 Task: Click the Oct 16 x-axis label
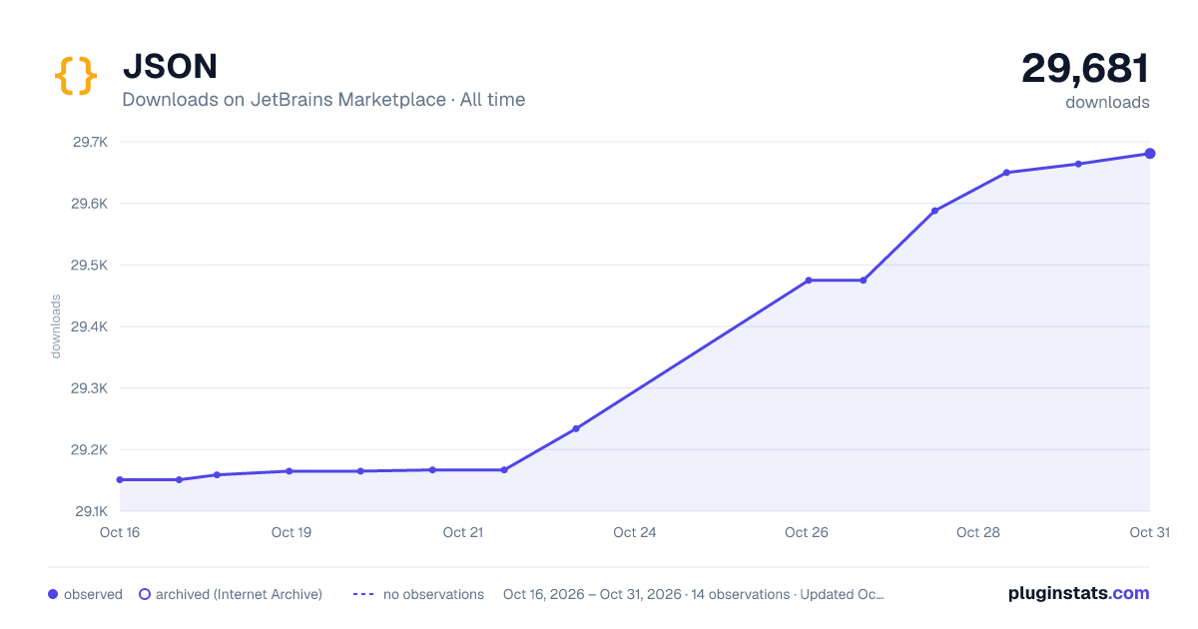pyautogui.click(x=120, y=532)
